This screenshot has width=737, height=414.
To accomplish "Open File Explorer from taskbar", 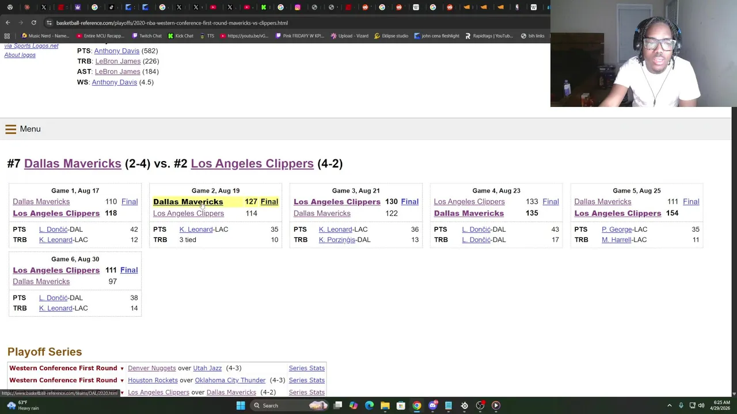I will (x=385, y=405).
